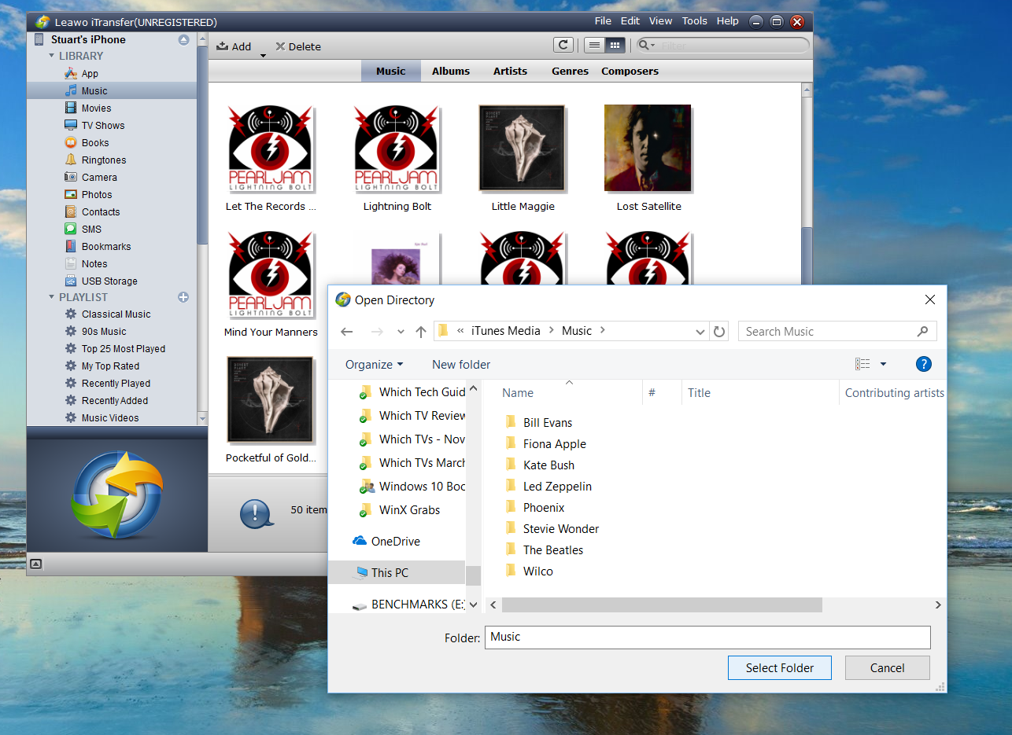Open the App library icon
This screenshot has height=735, width=1012.
(x=70, y=73)
